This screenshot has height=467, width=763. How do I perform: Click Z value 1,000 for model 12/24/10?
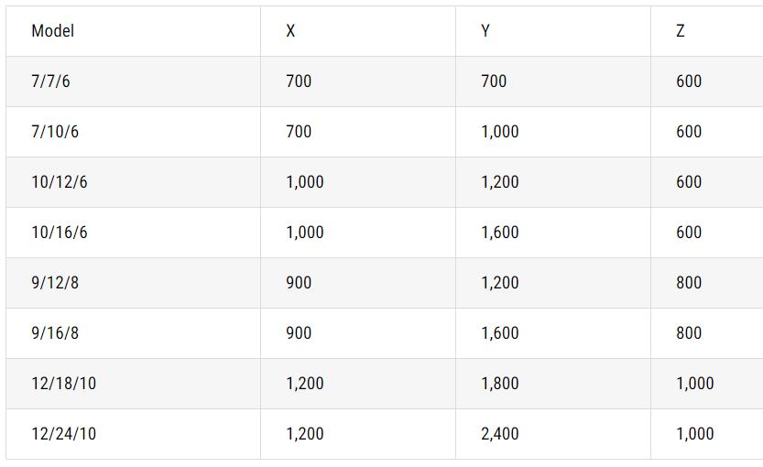click(695, 434)
